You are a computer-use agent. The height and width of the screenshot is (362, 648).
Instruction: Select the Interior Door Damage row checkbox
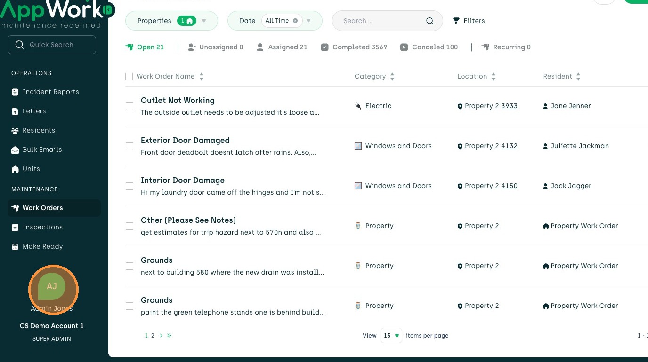[130, 187]
